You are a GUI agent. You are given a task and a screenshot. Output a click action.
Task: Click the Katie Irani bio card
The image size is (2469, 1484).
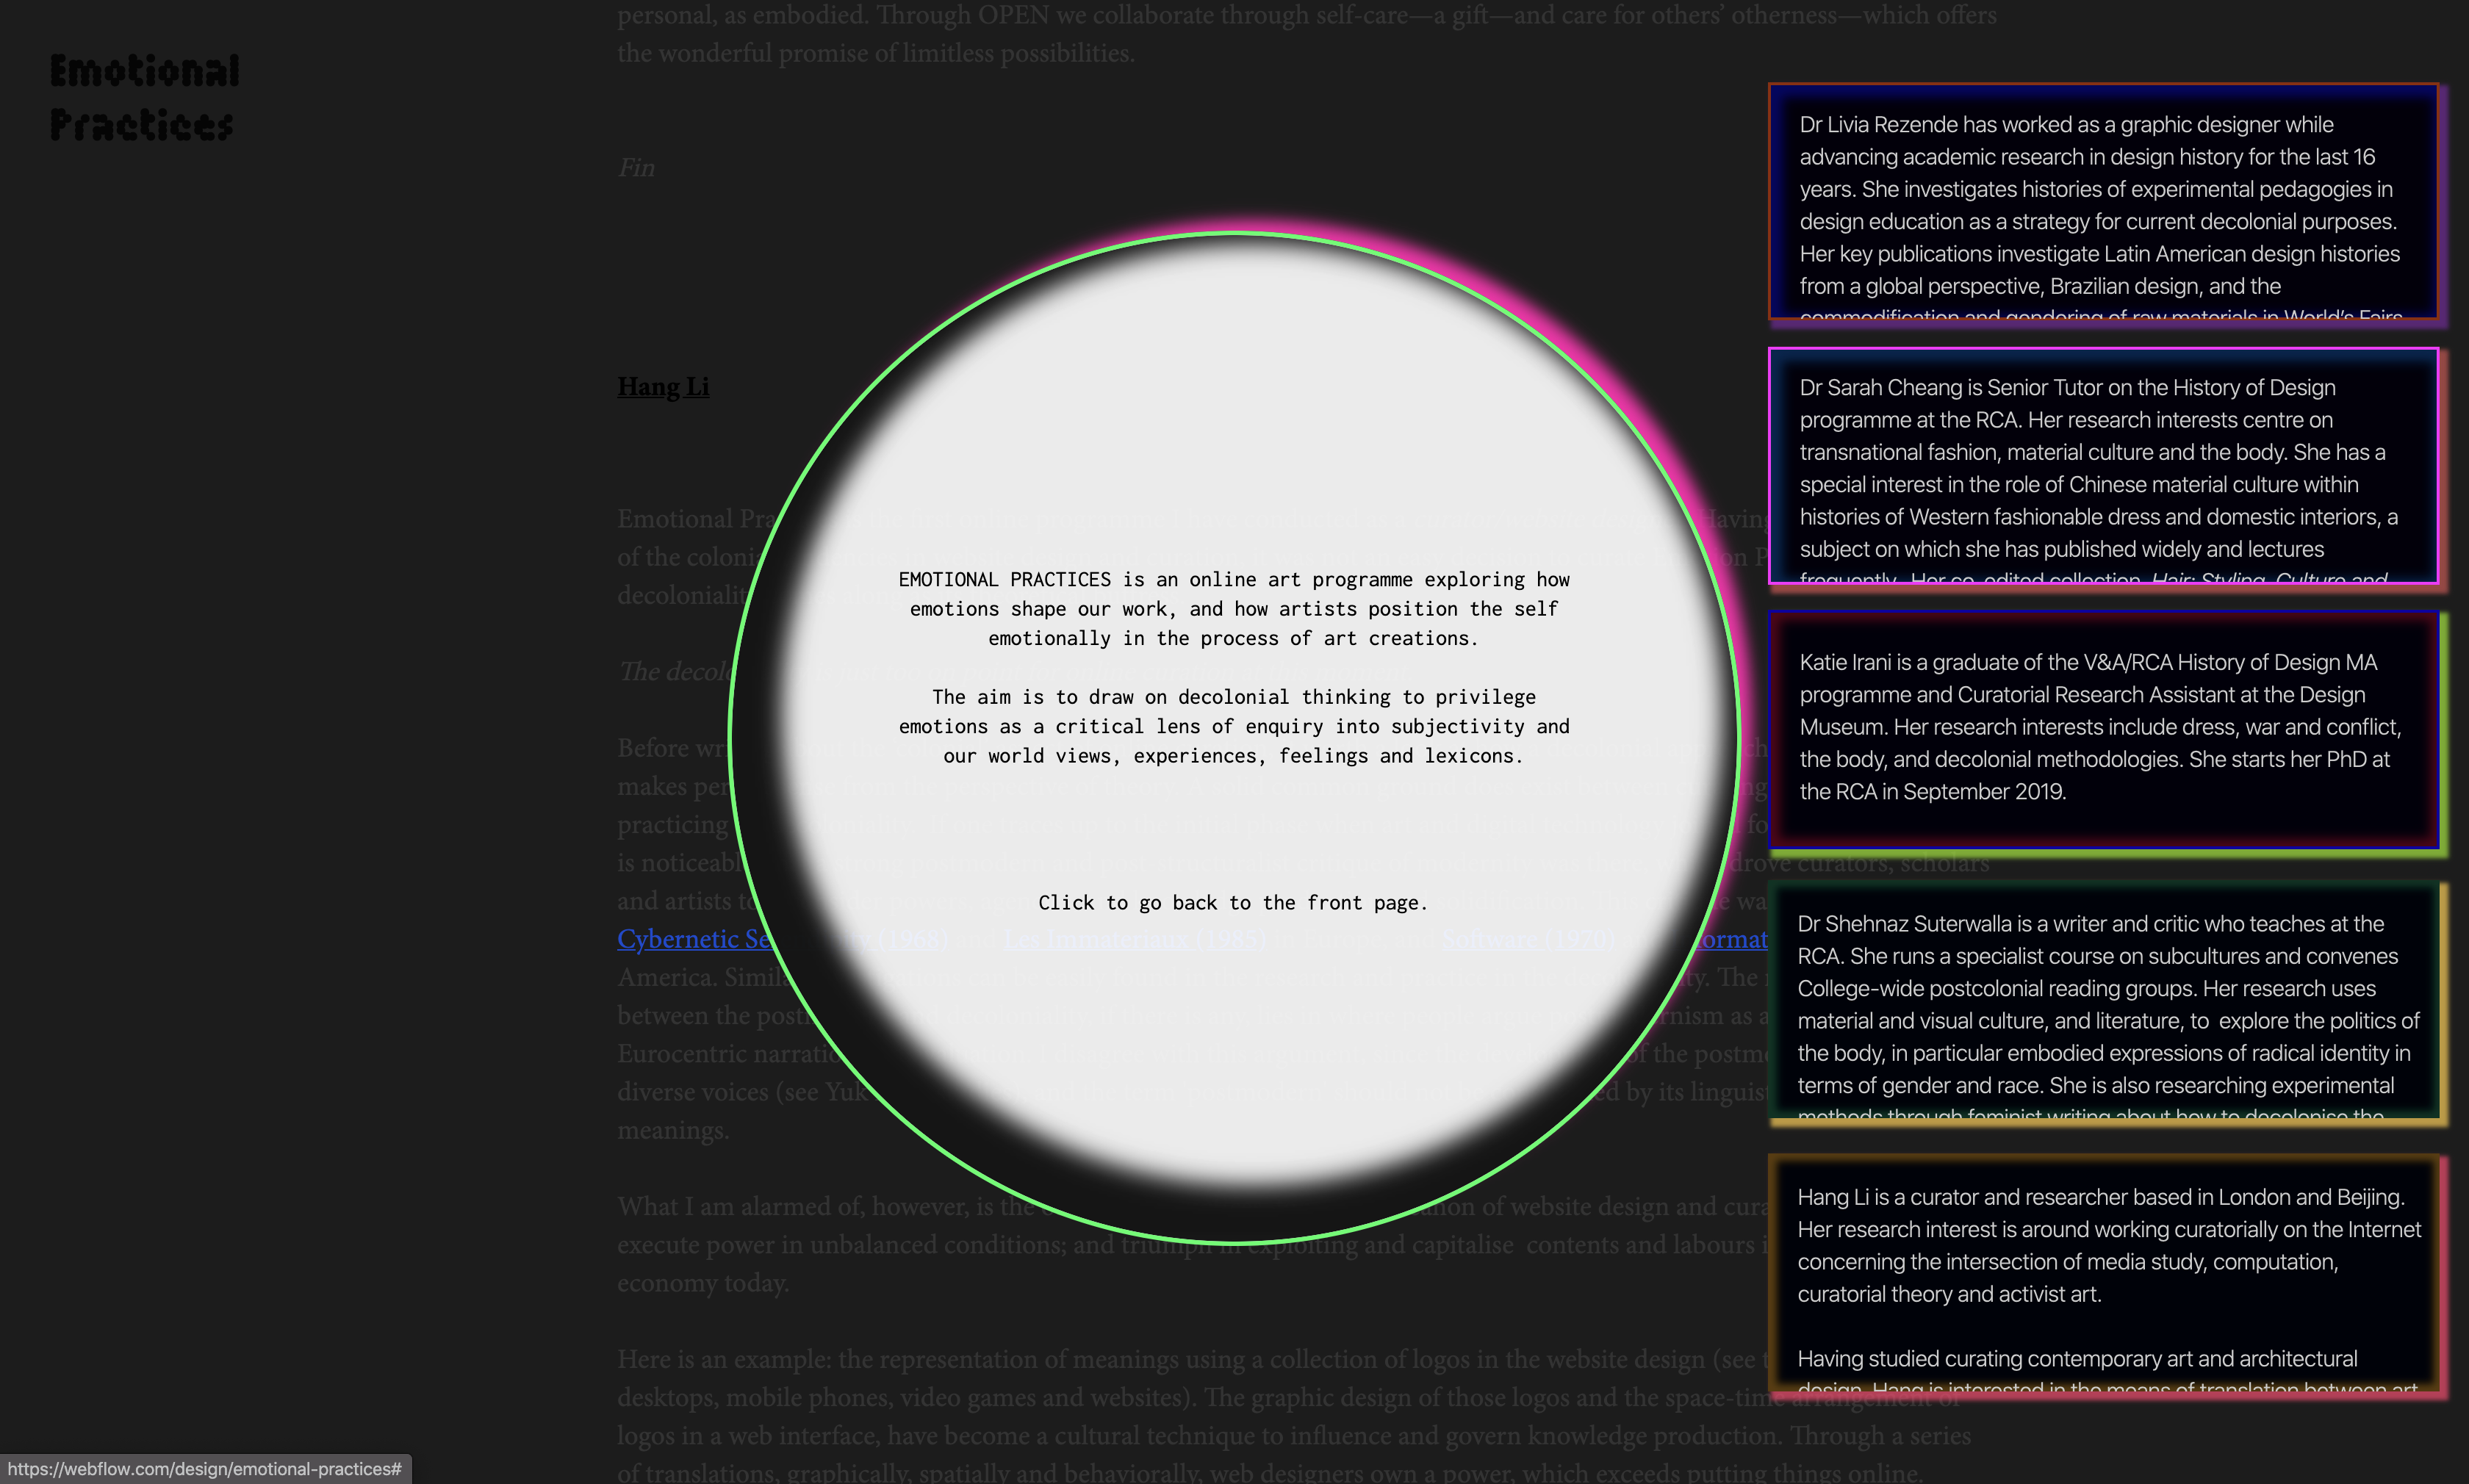pyautogui.click(x=2103, y=730)
